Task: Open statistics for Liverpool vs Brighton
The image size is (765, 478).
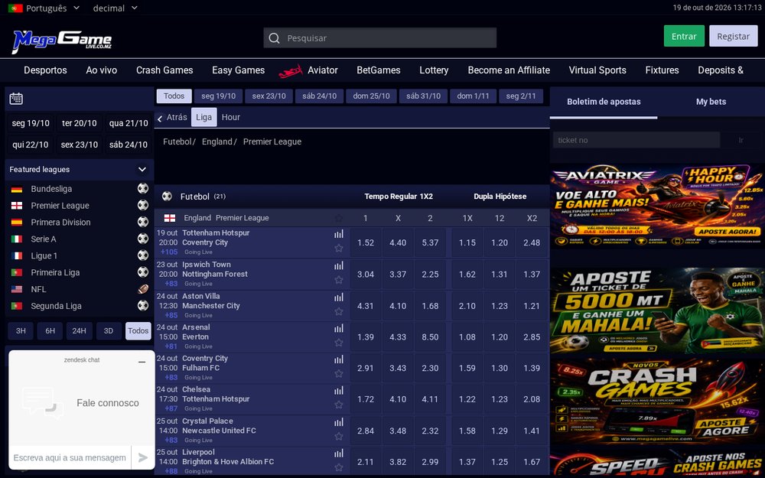Action: (339, 454)
